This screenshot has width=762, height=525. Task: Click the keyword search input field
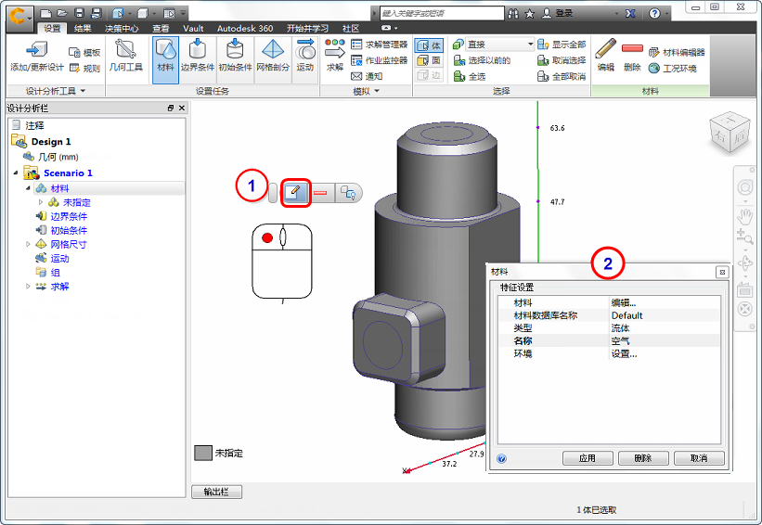tap(442, 13)
